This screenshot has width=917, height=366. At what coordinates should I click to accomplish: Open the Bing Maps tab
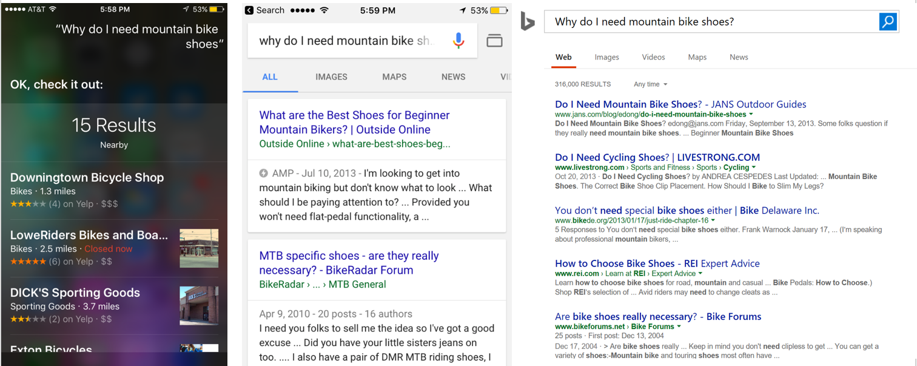697,57
